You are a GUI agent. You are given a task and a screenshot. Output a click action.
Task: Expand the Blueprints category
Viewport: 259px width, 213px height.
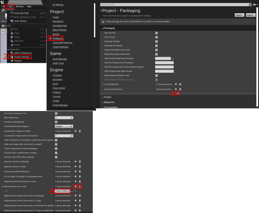[103, 103]
